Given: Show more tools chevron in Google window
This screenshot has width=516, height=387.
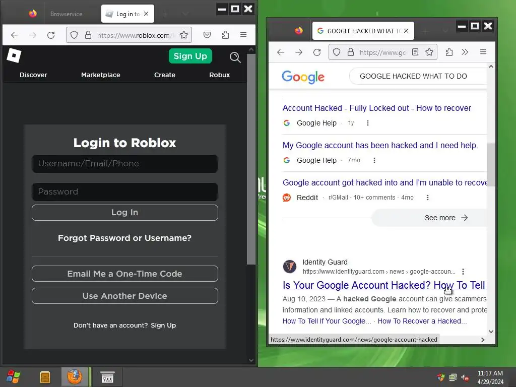Looking at the screenshot, I should click(465, 52).
